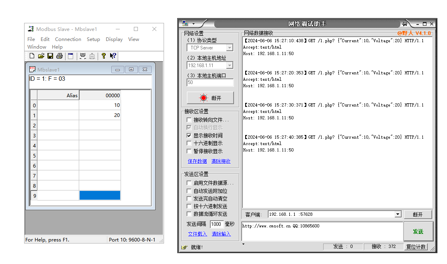Screen dimensions: 447x264
Task: Click the Print icon in Modbus Slave toolbar
Action: pos(59,56)
